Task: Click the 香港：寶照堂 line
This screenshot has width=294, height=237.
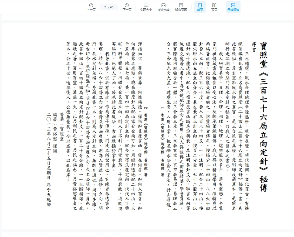Action: pyautogui.click(x=62, y=127)
